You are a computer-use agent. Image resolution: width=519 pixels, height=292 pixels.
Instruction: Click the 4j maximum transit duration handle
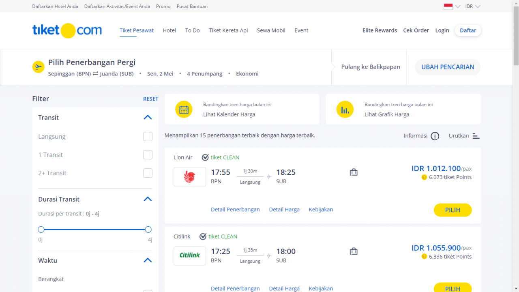[x=148, y=230]
